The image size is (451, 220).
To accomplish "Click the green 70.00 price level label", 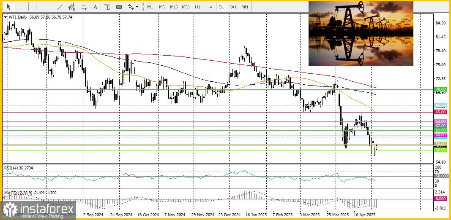I will pos(440,89).
